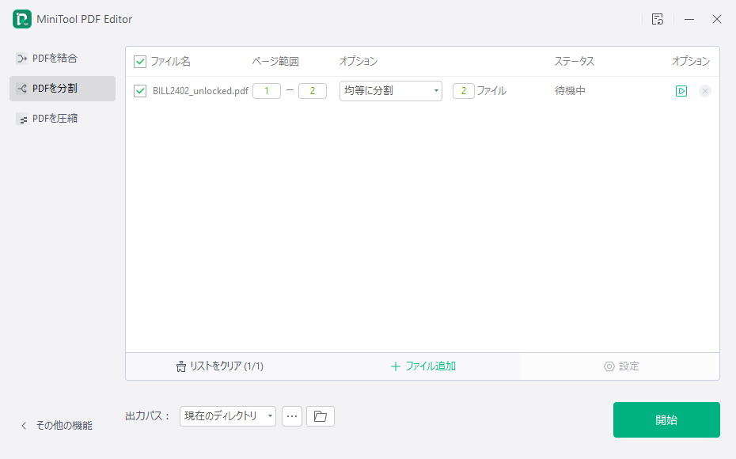Open 設定 settings button
This screenshot has height=459, width=736.
[x=621, y=366]
